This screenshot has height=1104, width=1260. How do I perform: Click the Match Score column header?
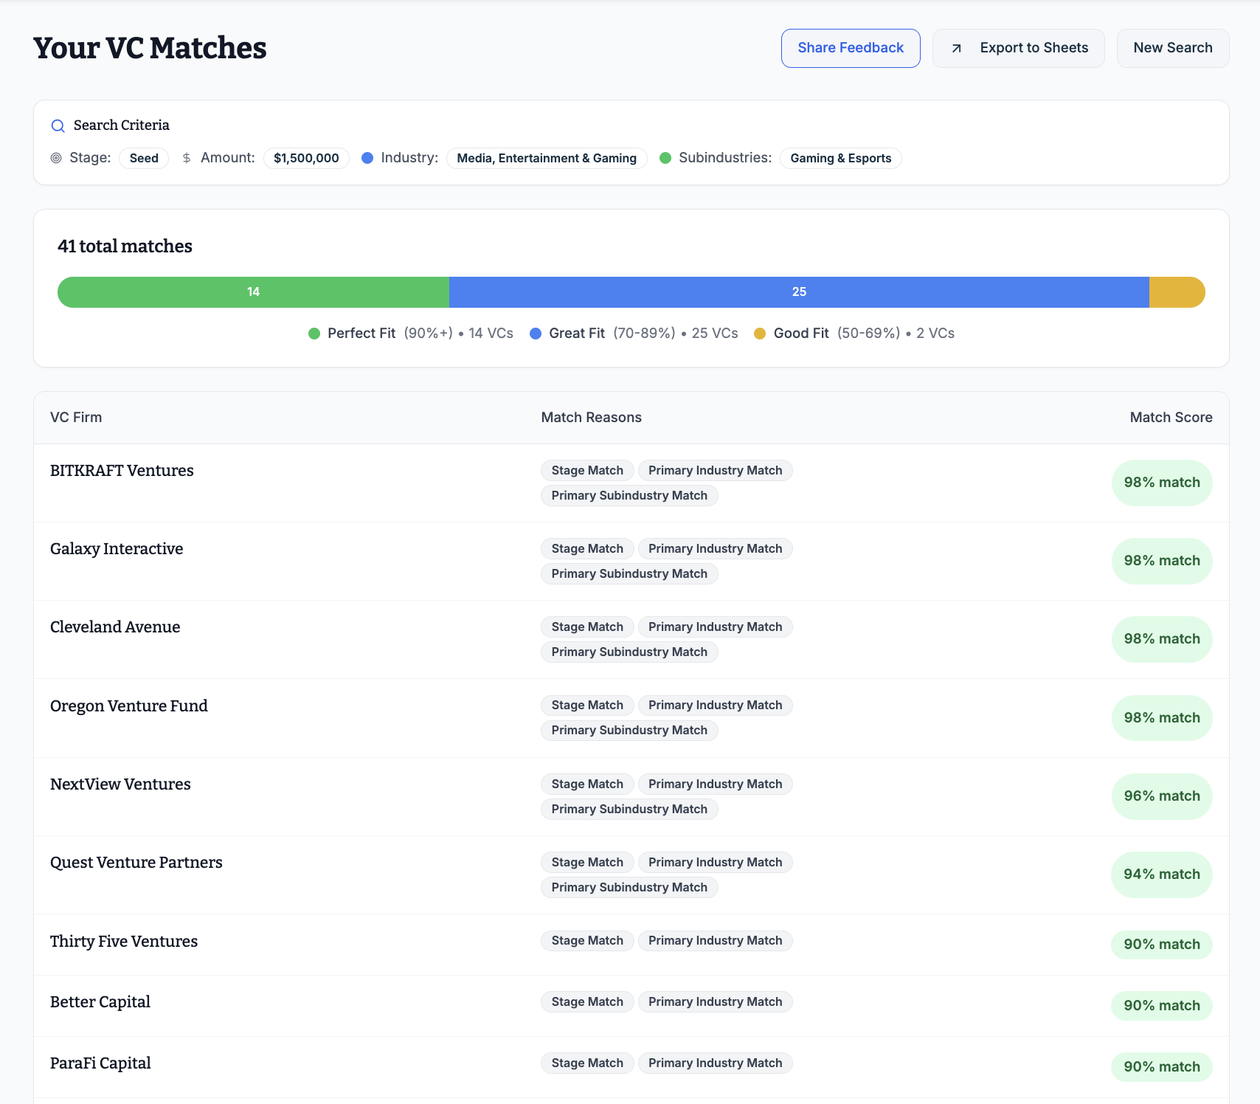coord(1171,417)
